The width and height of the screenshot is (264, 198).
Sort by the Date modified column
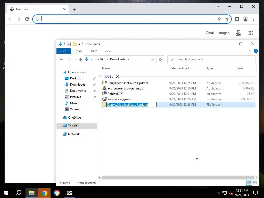[x=179, y=68]
